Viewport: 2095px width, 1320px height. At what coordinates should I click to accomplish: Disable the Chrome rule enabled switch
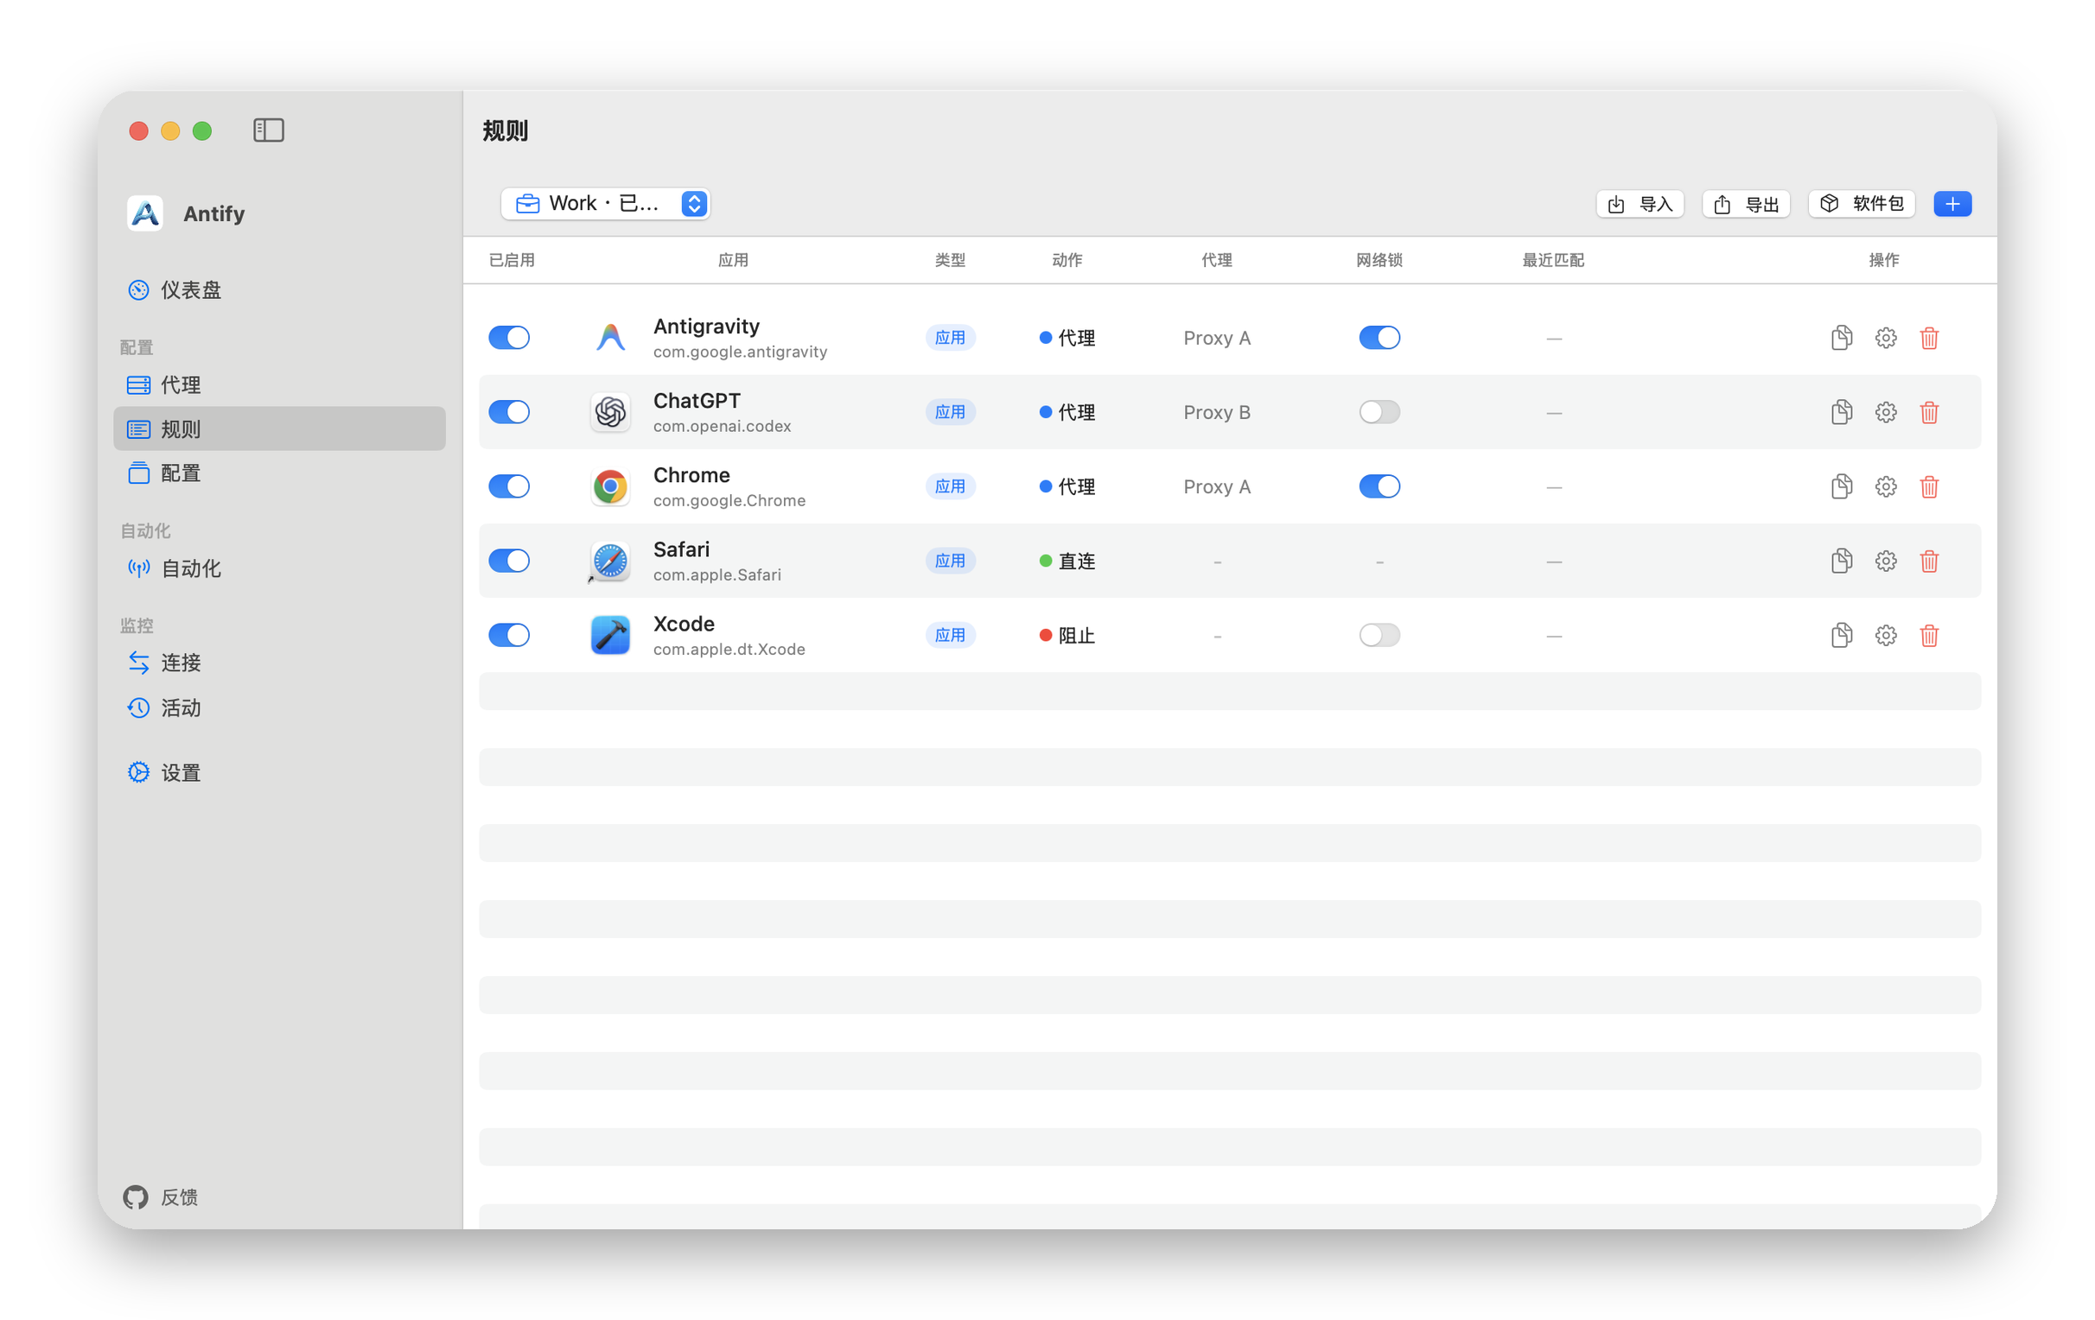(509, 486)
